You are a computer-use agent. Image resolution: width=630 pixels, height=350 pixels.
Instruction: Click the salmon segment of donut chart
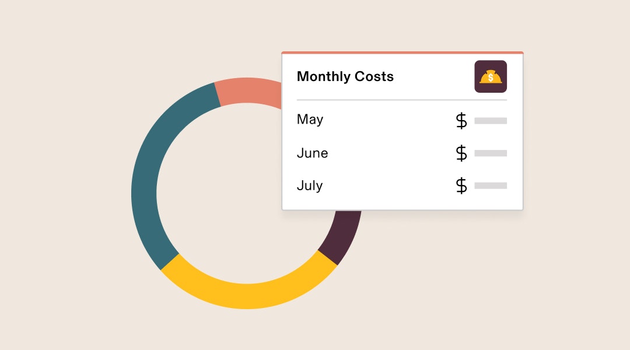coord(249,90)
